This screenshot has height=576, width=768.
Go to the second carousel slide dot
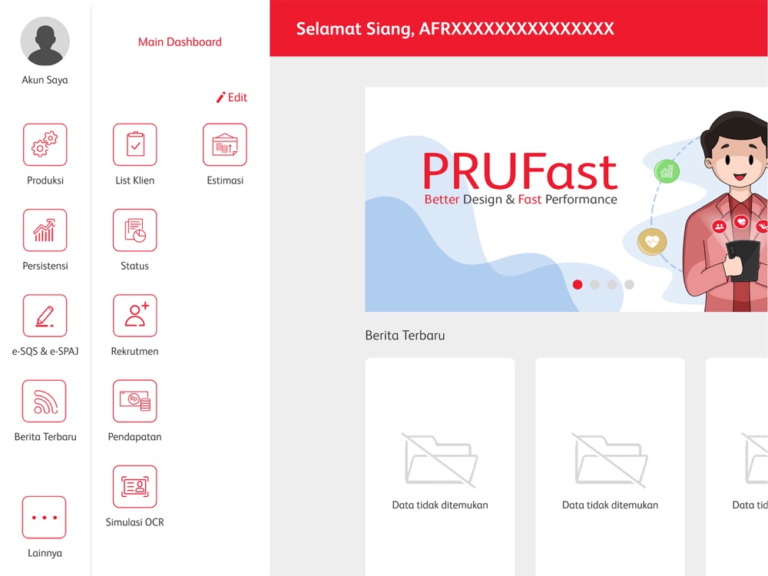pyautogui.click(x=594, y=285)
